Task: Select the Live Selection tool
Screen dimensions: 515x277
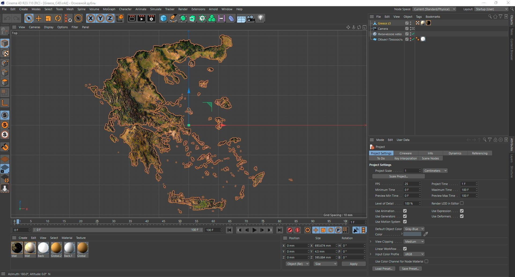Action: tap(29, 18)
